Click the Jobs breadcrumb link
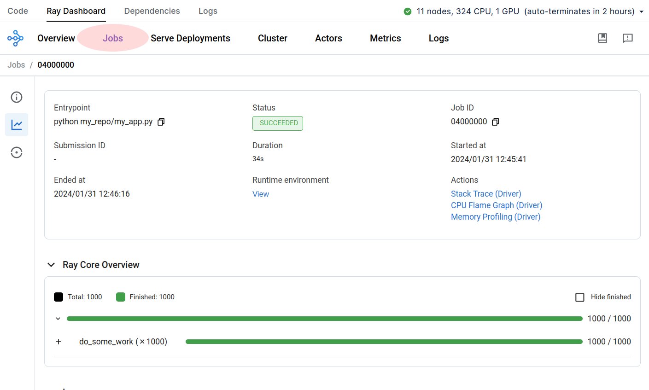This screenshot has width=649, height=390. pyautogui.click(x=16, y=65)
